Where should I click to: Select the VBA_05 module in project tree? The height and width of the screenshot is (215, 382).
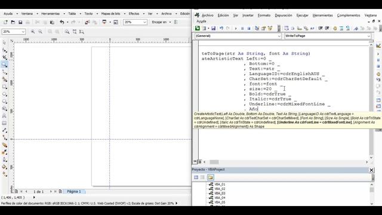click(x=220, y=202)
